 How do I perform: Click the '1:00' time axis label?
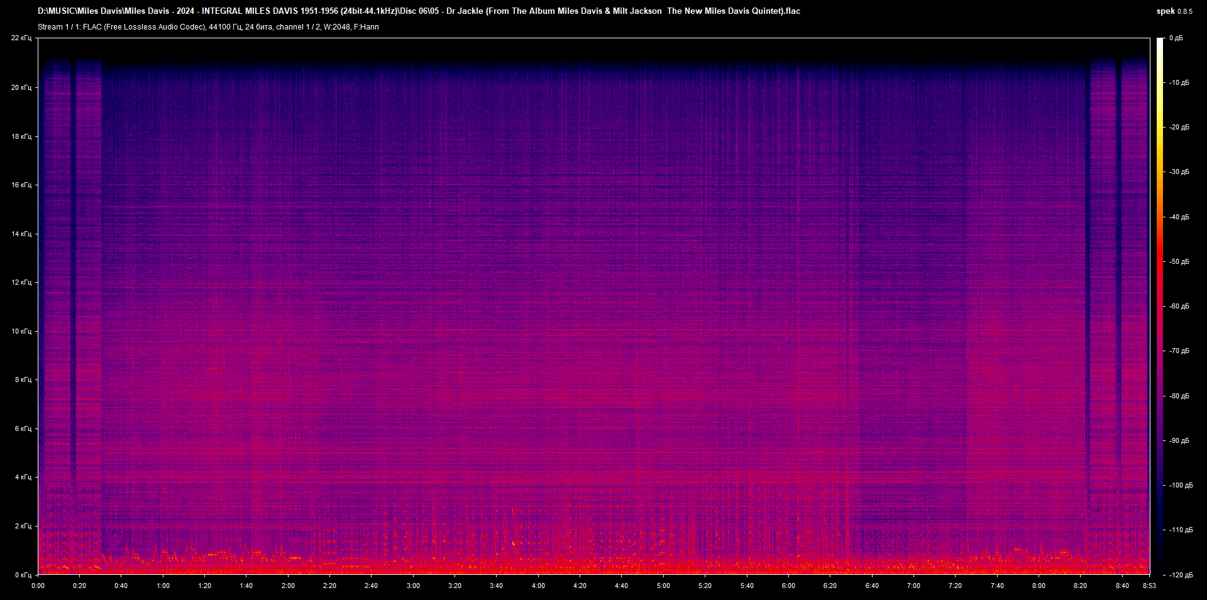[x=163, y=586]
